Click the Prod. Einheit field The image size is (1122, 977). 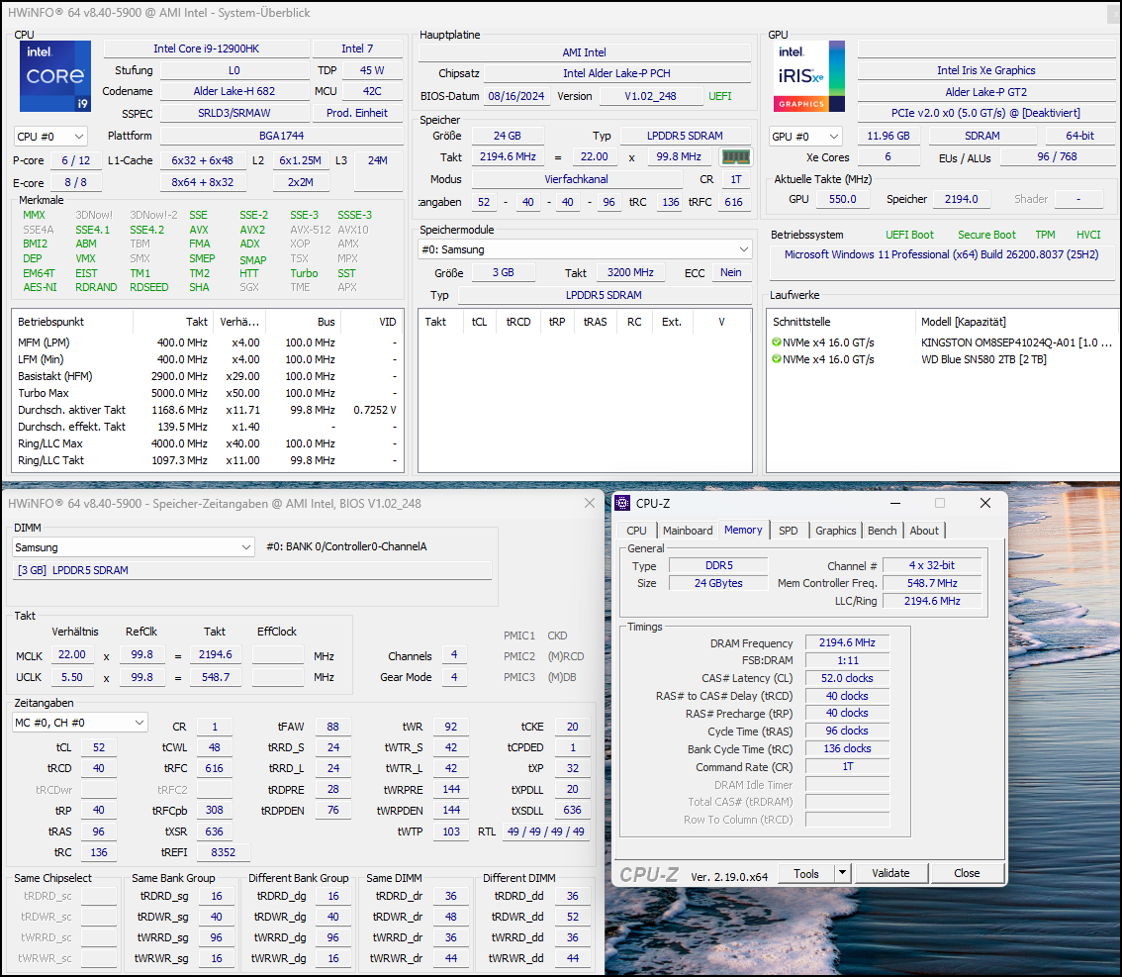coord(357,113)
